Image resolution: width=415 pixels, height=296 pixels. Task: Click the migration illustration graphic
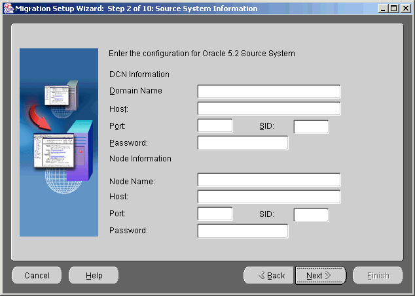(x=59, y=142)
